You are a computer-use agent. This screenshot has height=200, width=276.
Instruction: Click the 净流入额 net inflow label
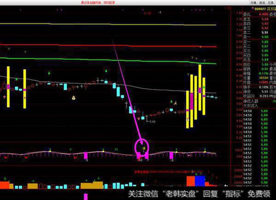coord(251,101)
